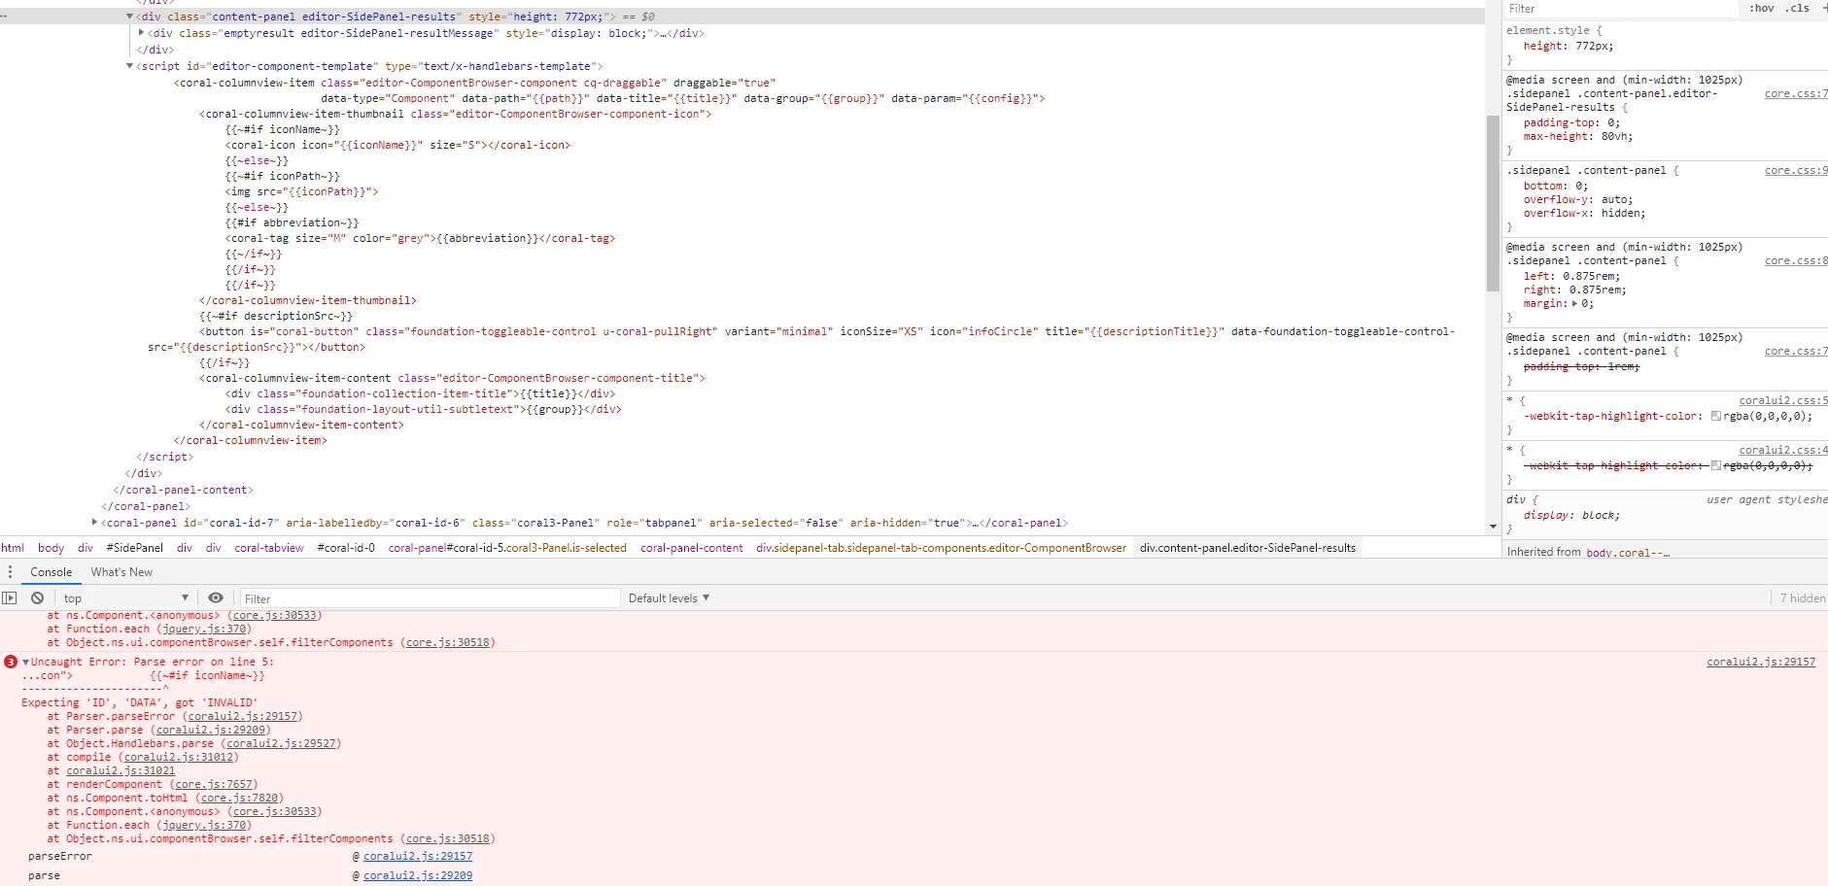Open the top execution context dropdown

tap(125, 598)
